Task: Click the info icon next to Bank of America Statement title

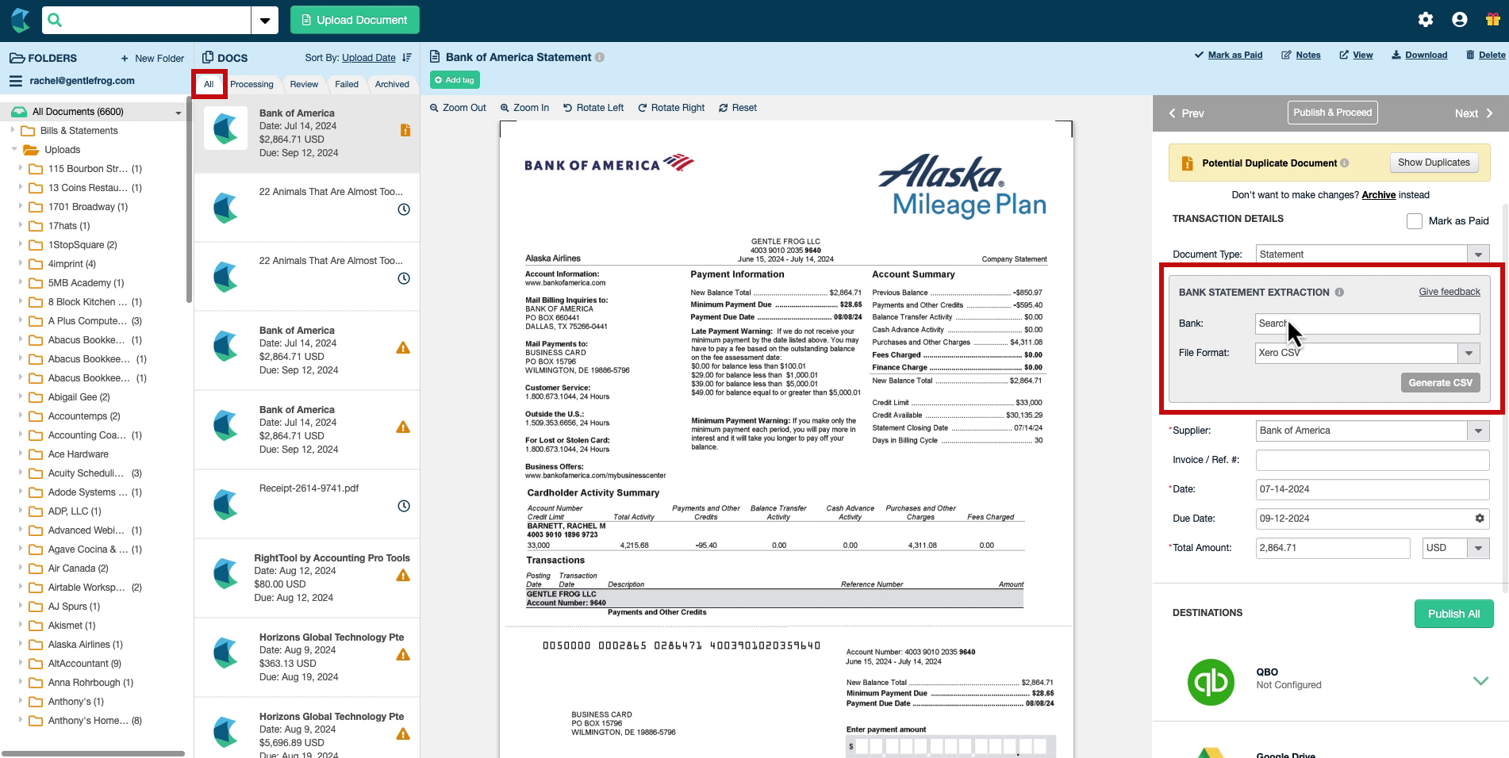Action: point(600,57)
